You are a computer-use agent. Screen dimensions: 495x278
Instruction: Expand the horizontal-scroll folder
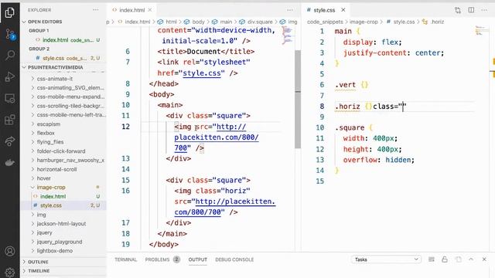click(56, 170)
